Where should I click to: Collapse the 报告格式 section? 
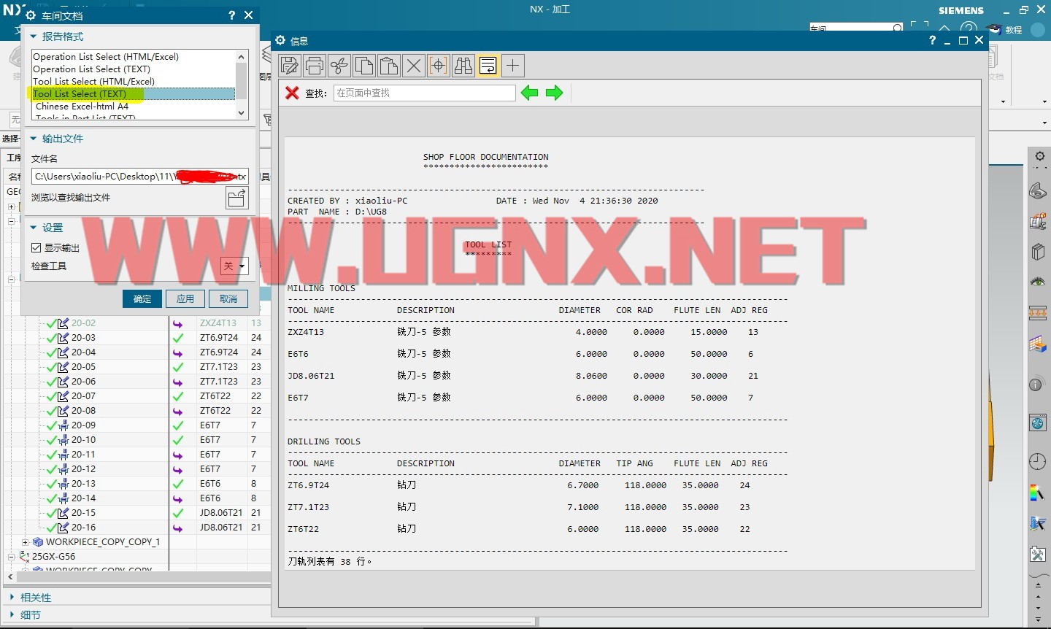tap(34, 36)
